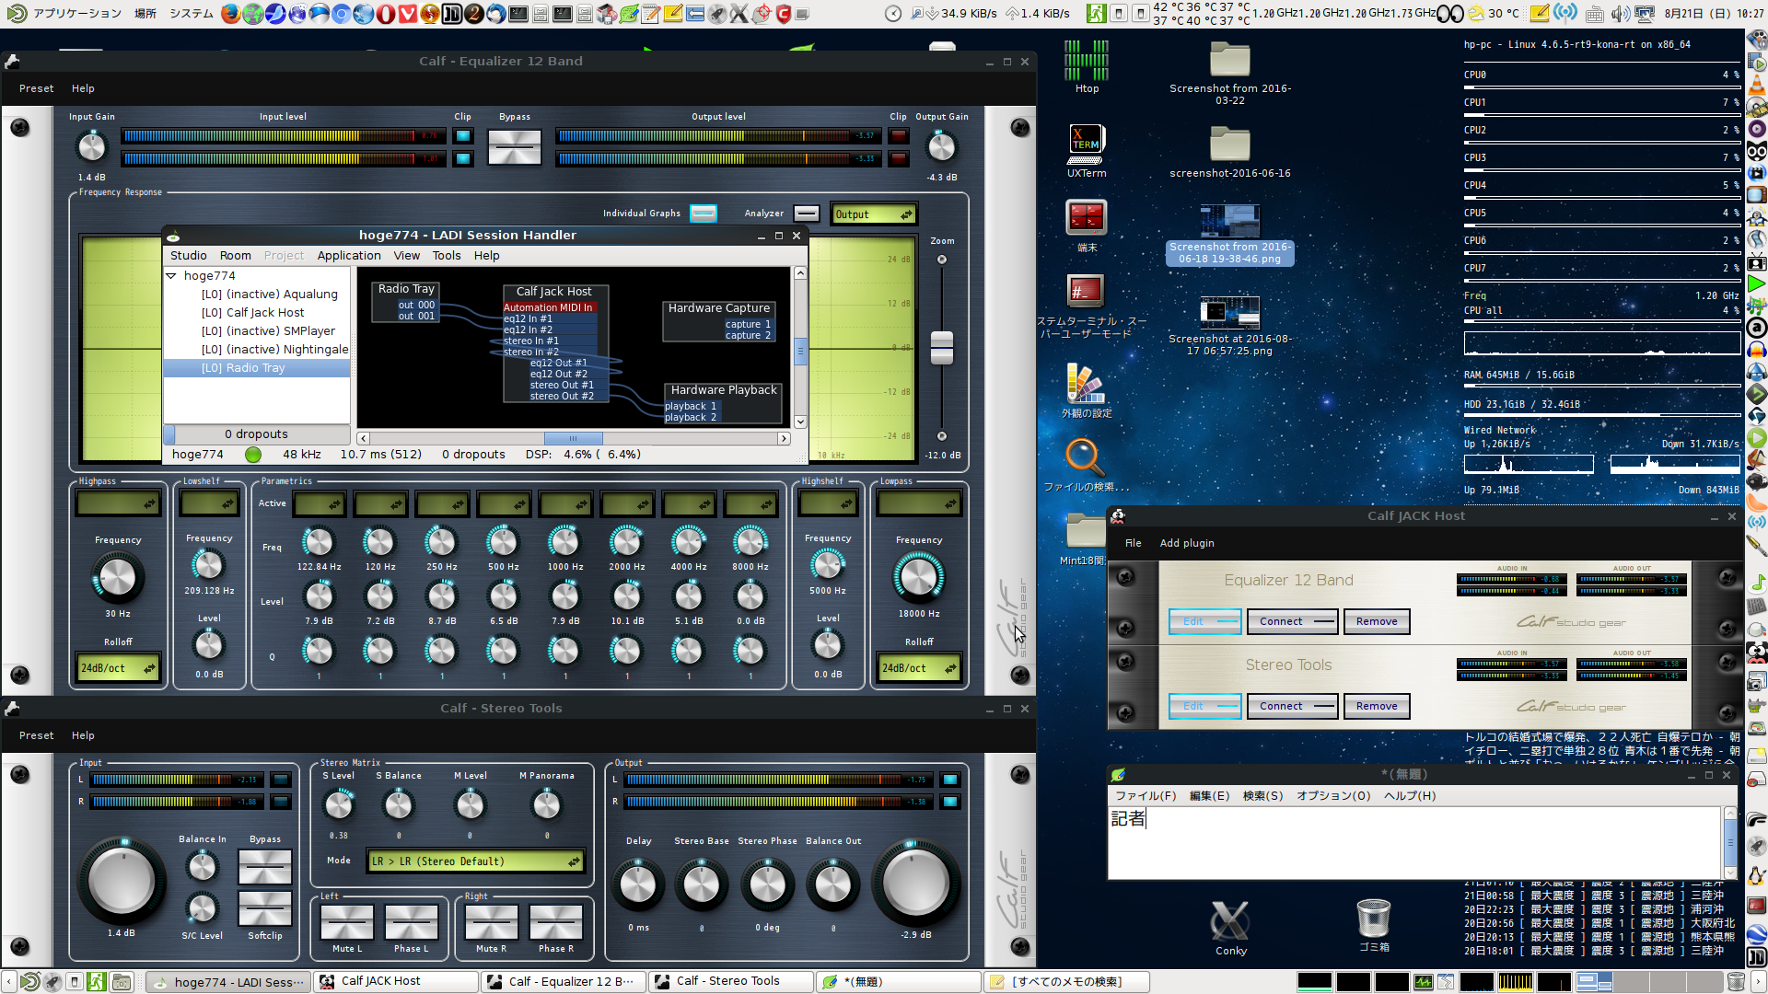Open the UXTerm desktop icon
Screen dimensions: 1768x994
(x=1087, y=150)
